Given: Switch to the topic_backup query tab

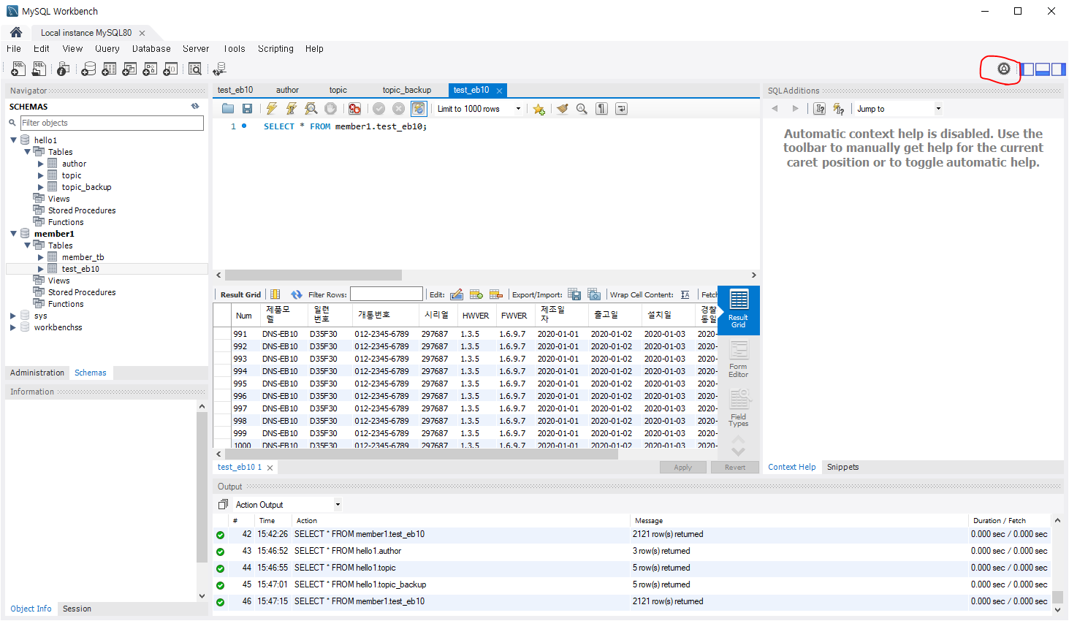Looking at the screenshot, I should (406, 90).
